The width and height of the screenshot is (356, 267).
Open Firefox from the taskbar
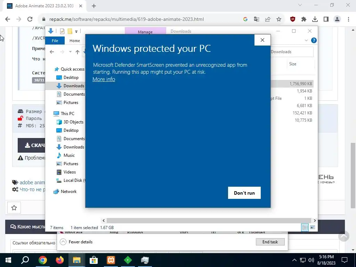pyautogui.click(x=60, y=260)
